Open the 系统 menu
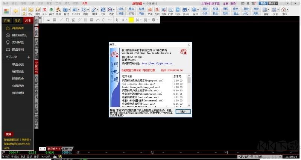This screenshot has height=160, width=301. click(6, 3)
